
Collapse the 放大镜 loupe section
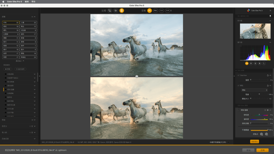click(270, 21)
